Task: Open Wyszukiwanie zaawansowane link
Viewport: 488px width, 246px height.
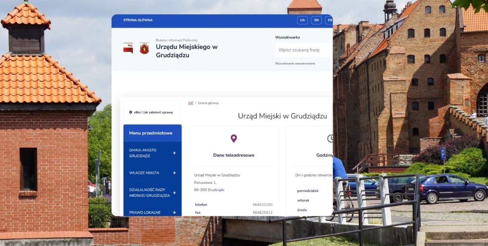Action: [295, 63]
